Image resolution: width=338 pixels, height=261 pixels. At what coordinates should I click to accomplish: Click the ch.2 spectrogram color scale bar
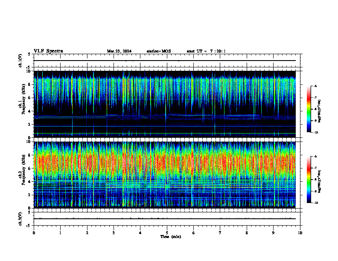pyautogui.click(x=309, y=180)
